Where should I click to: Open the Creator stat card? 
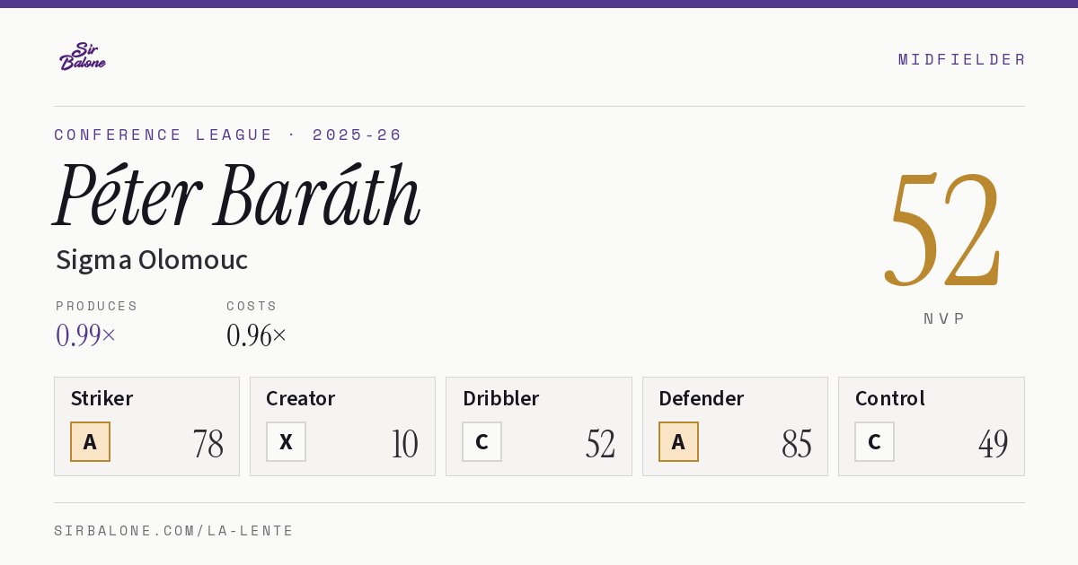click(342, 426)
